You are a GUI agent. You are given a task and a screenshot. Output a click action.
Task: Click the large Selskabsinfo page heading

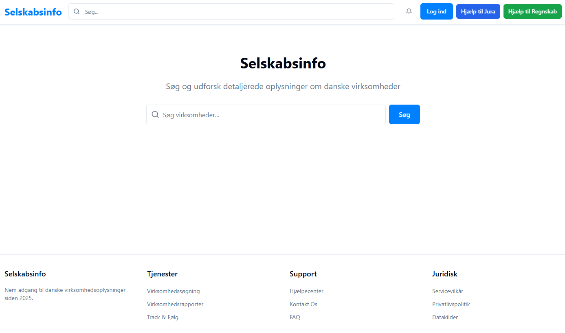tap(283, 64)
